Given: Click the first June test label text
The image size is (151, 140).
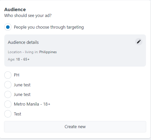Looking at the screenshot, I should 22,85.
